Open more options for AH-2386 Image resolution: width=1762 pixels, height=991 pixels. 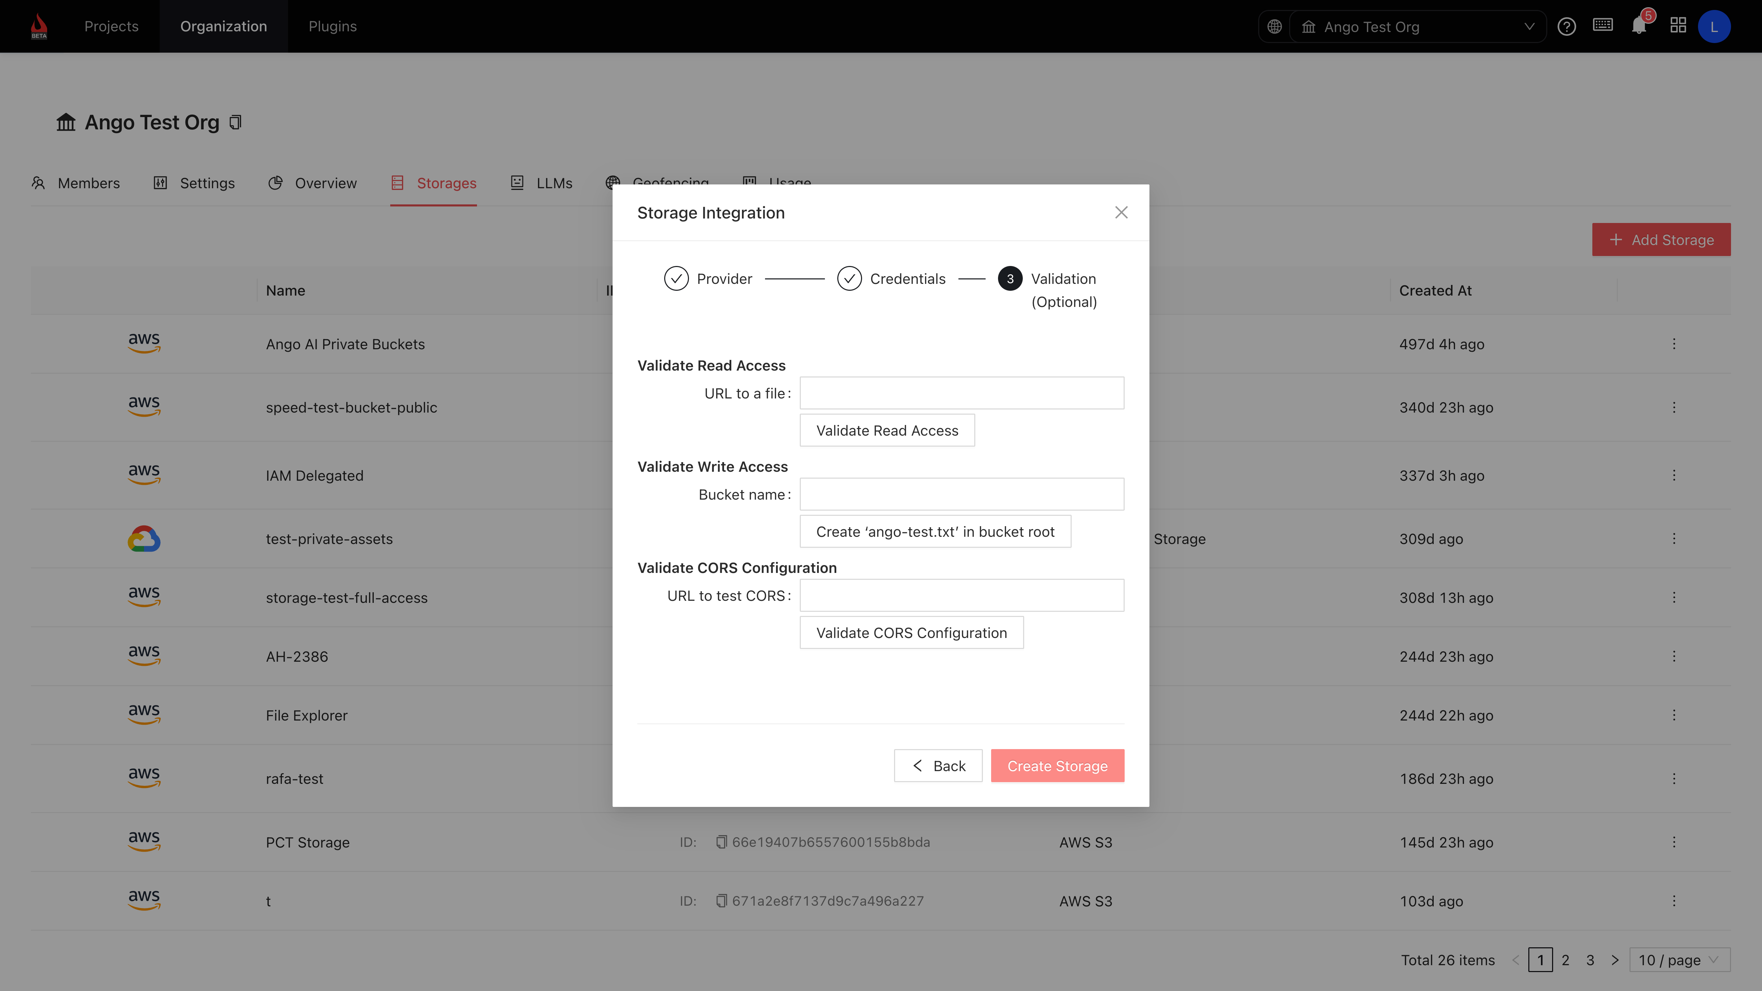1674,657
